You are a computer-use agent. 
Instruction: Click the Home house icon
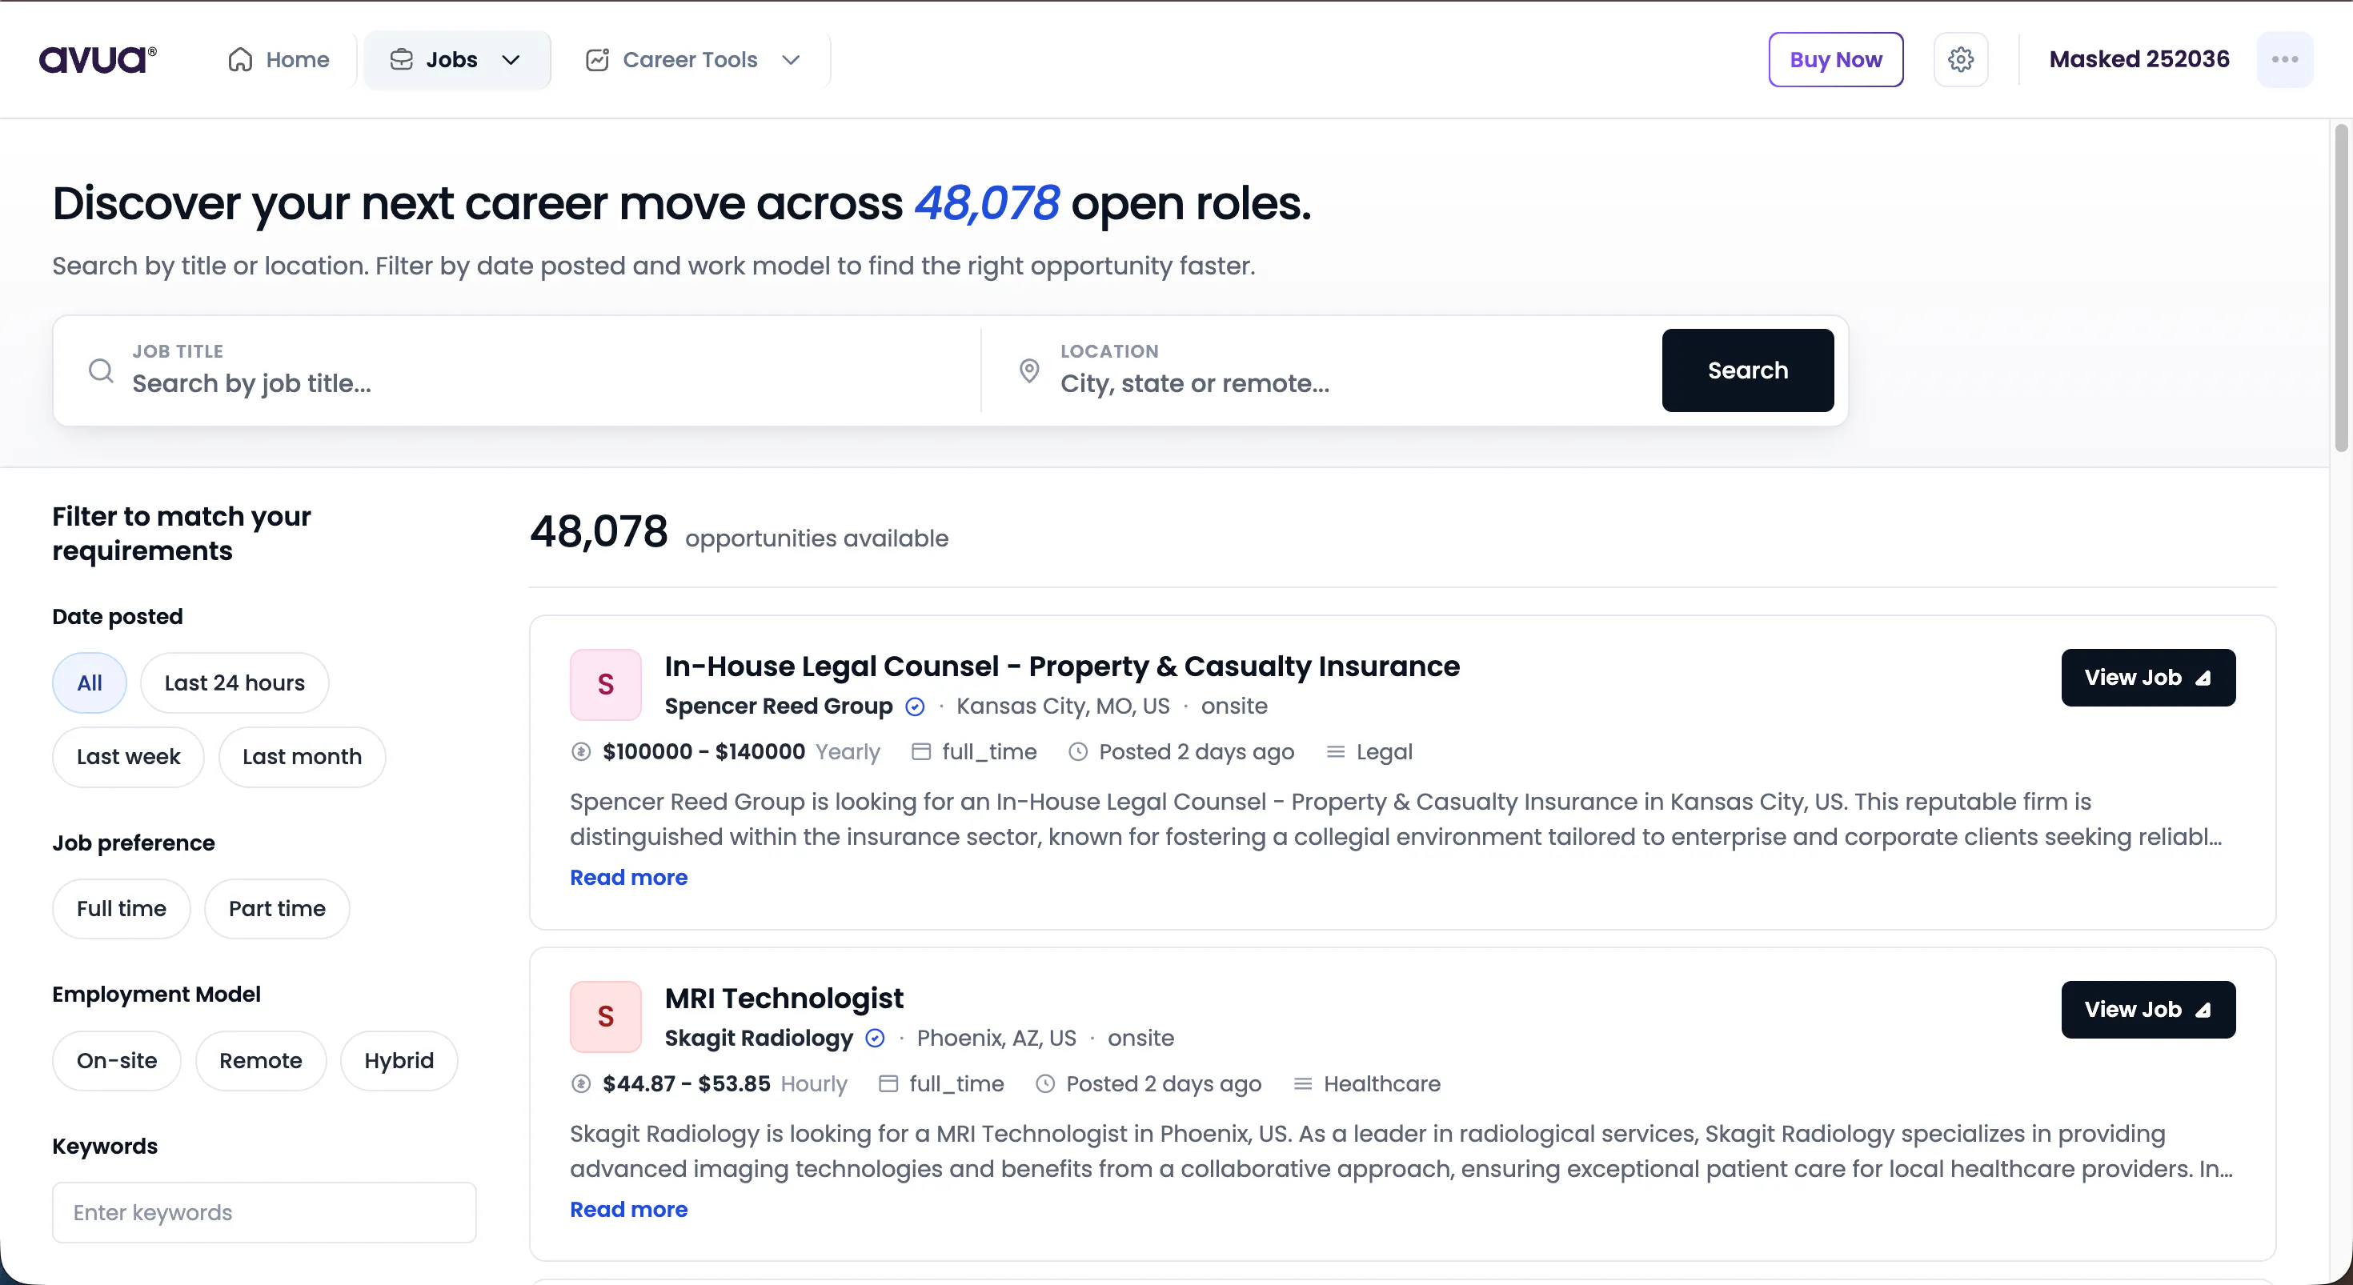click(x=240, y=59)
